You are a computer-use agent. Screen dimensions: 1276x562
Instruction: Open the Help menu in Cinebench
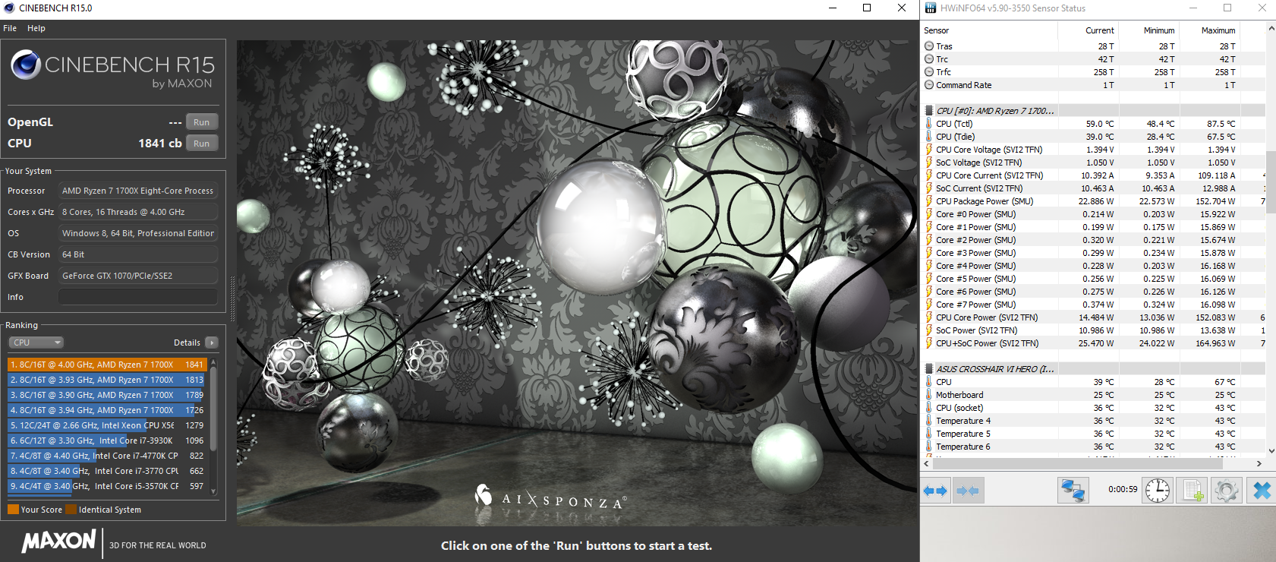[36, 28]
